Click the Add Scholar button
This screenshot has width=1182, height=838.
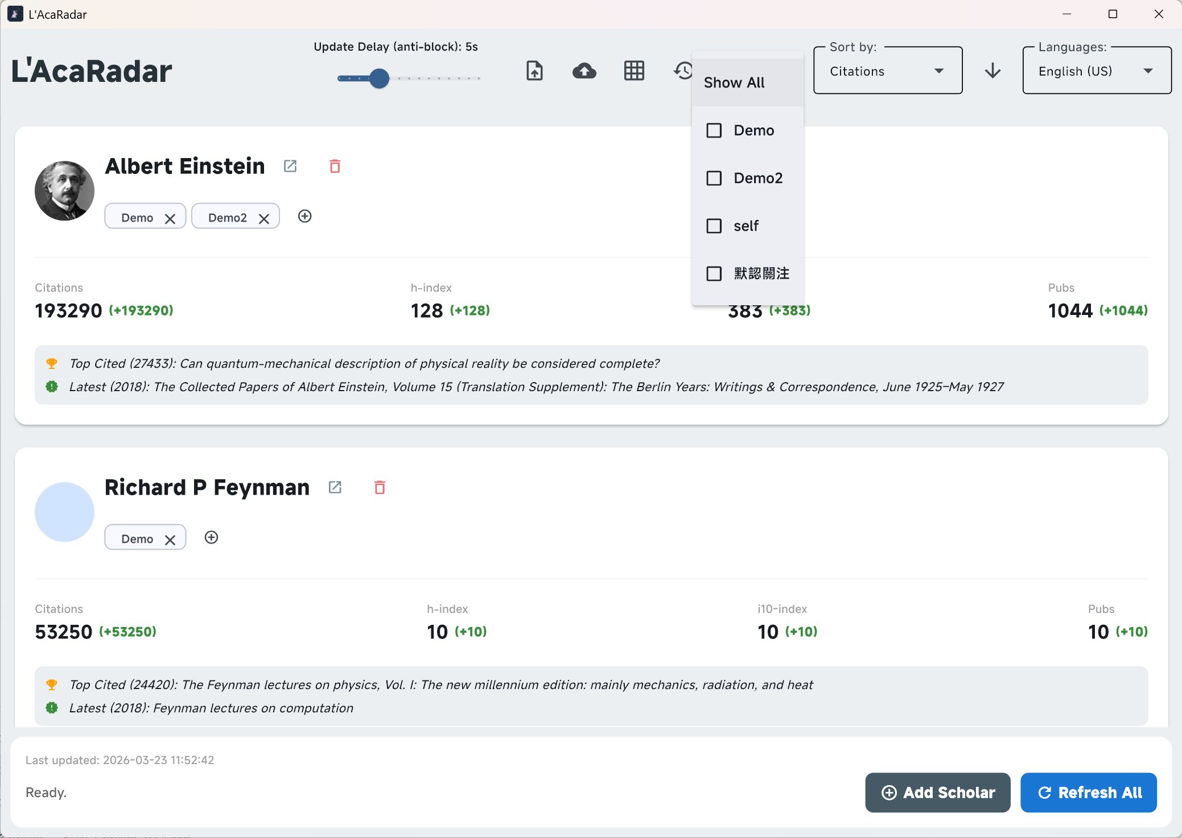click(x=938, y=793)
